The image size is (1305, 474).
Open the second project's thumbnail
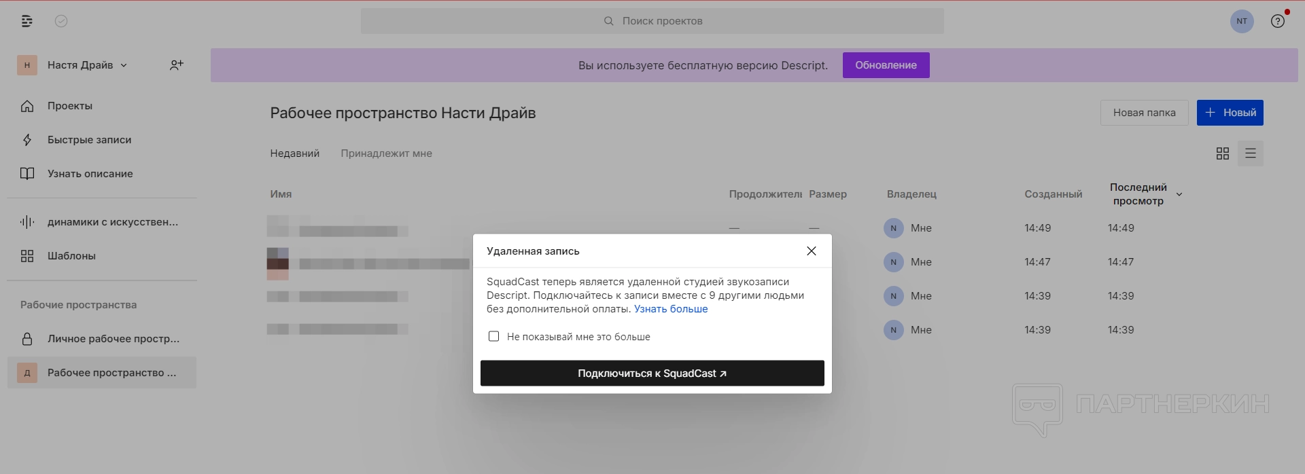point(277,263)
